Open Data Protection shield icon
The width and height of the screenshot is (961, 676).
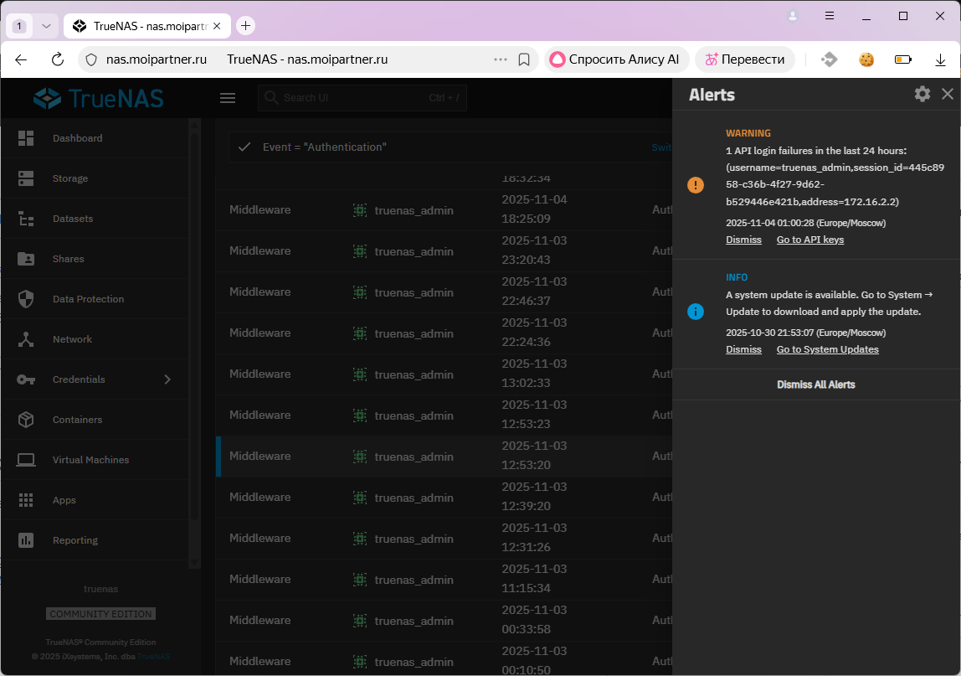tap(26, 299)
